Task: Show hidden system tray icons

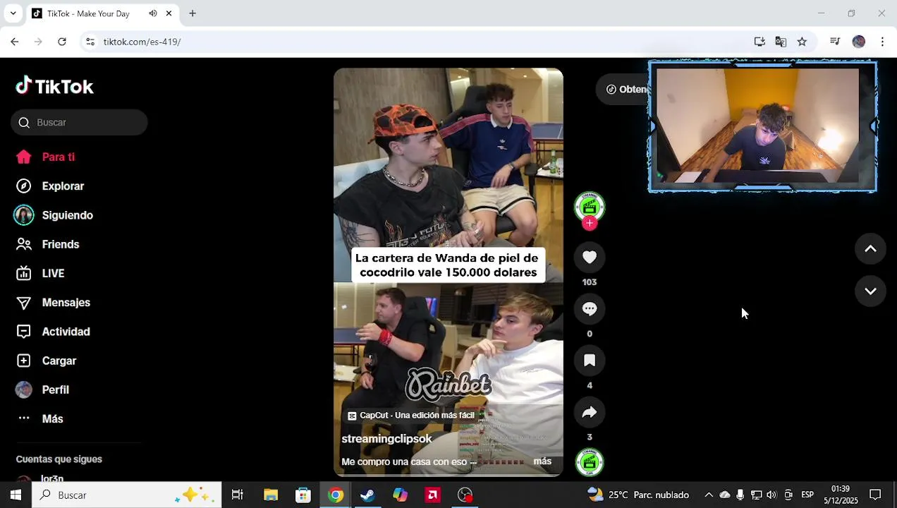Action: click(709, 495)
